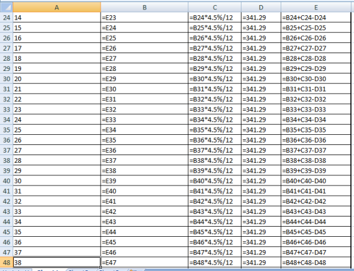
Task: Select column B header
Action: point(145,7)
